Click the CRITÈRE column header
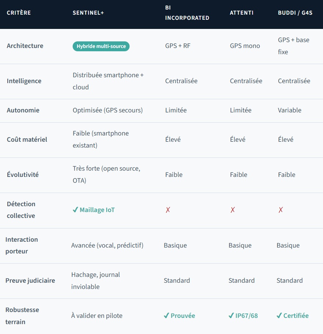Image resolution: width=323 pixels, height=334 pixels. click(19, 13)
